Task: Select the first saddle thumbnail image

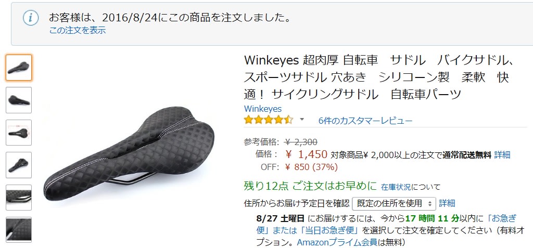Action: 19,68
